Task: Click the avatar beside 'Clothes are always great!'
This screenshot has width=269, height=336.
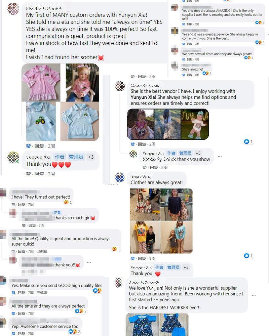Action: coord(120,177)
